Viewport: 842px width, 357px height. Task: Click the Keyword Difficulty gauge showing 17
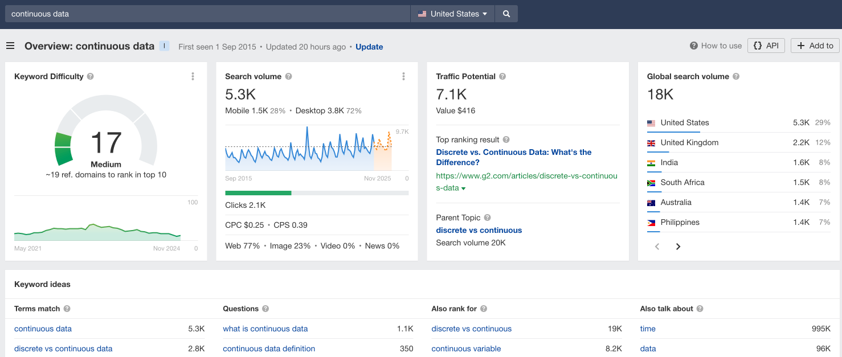coord(106,131)
